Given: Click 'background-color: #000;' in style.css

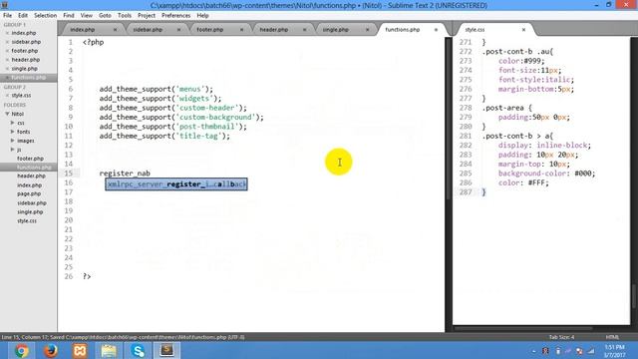Looking at the screenshot, I should pyautogui.click(x=546, y=174).
